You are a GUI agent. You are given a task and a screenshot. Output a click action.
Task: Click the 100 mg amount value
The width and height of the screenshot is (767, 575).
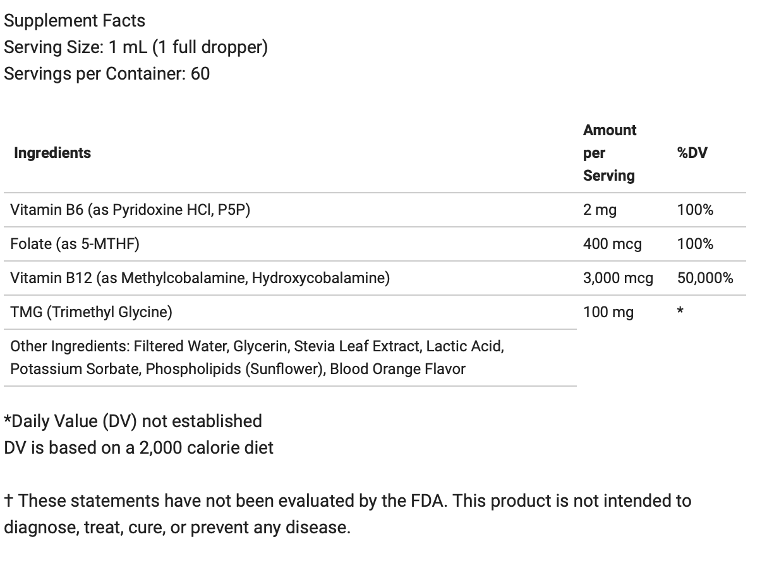[608, 312]
